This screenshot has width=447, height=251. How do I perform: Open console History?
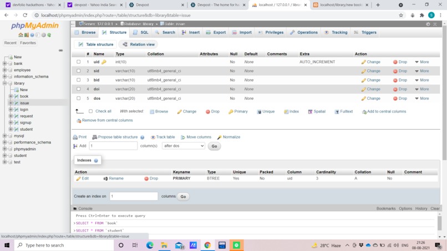point(421,208)
